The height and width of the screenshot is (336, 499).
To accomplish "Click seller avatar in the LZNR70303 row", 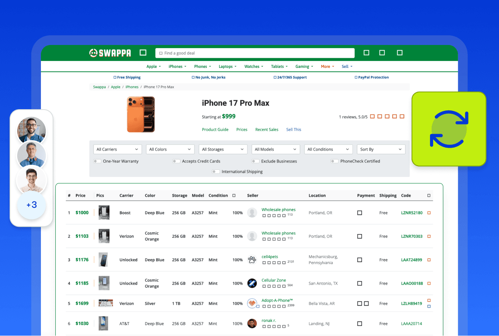I will [252, 236].
